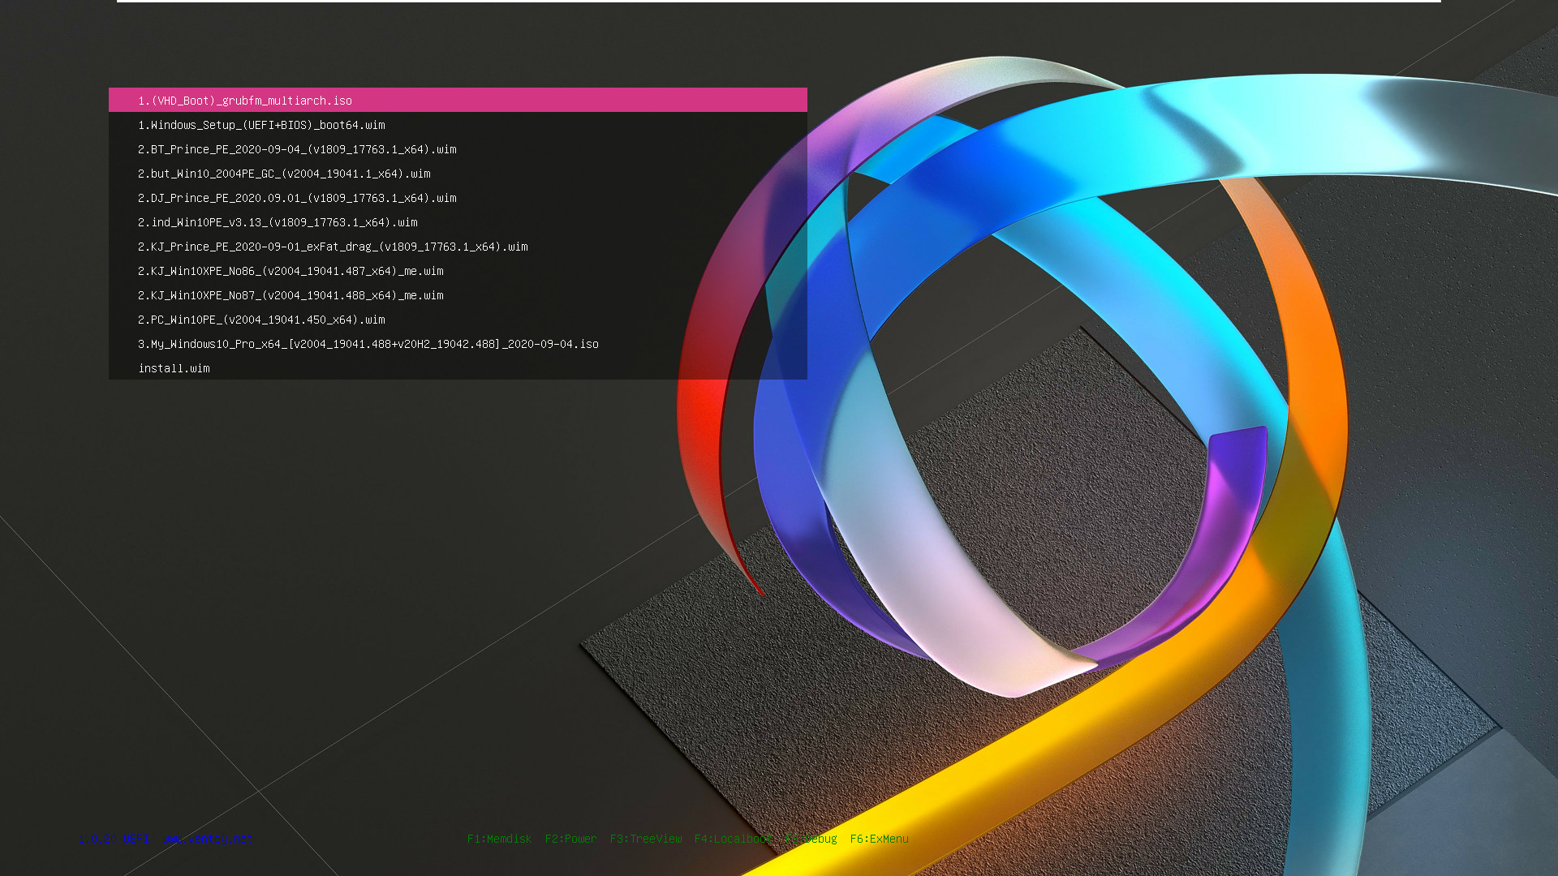Select the install.wim entry

[x=458, y=367]
